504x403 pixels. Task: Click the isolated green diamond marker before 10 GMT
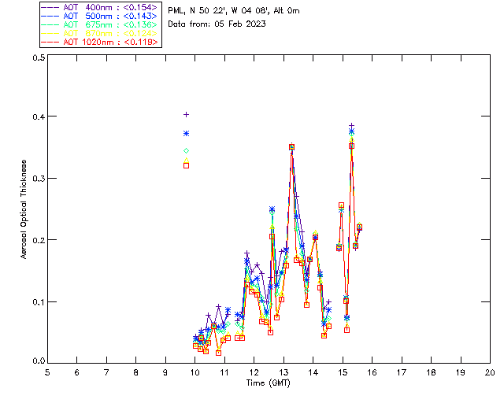(x=186, y=150)
